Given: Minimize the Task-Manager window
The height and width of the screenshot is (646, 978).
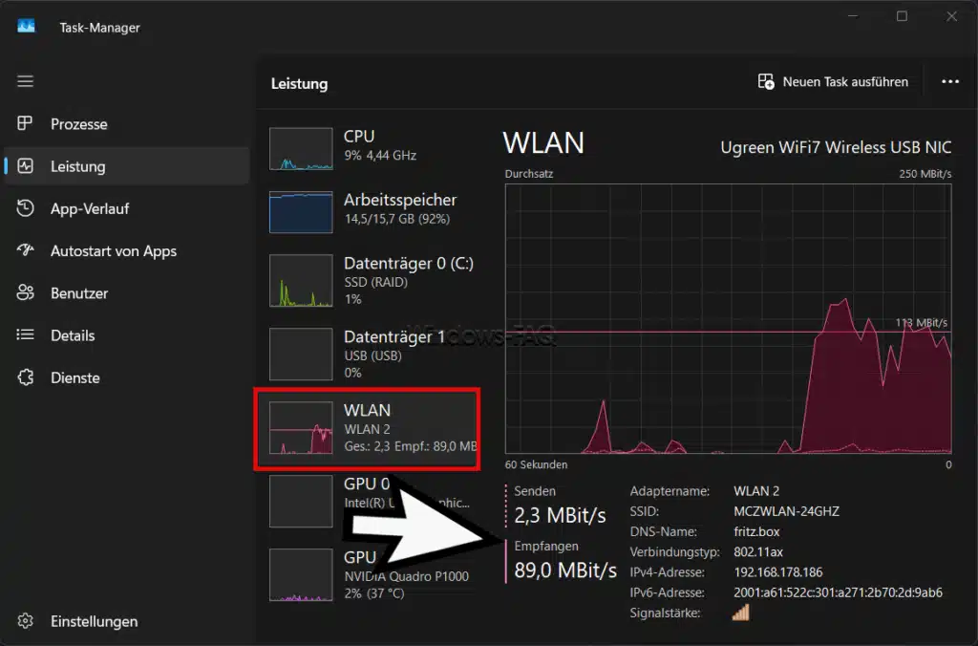Looking at the screenshot, I should tap(853, 16).
